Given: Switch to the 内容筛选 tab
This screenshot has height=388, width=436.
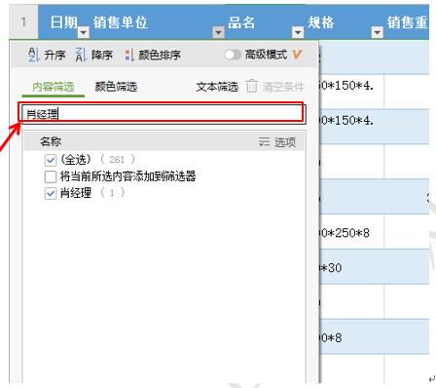Looking at the screenshot, I should coord(54,87).
